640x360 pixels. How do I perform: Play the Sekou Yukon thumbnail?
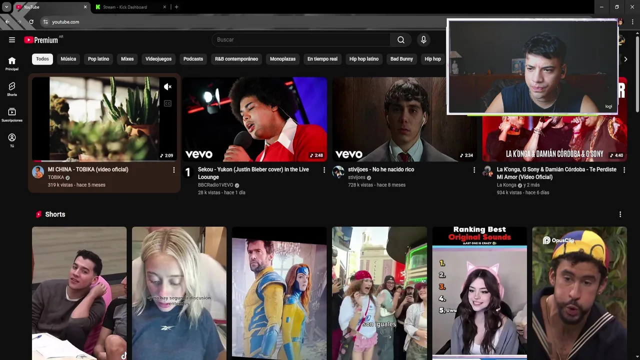click(x=254, y=119)
